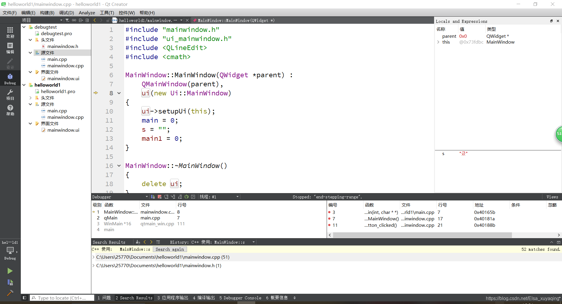Click the green Run button

10,271
